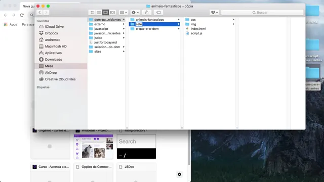324x182 pixels.
Task: Open Creative Cloud Files in sidebar
Action: click(x=60, y=79)
